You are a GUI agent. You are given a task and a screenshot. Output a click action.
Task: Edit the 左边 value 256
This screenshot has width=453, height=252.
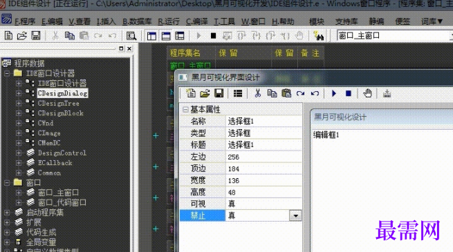click(x=264, y=157)
